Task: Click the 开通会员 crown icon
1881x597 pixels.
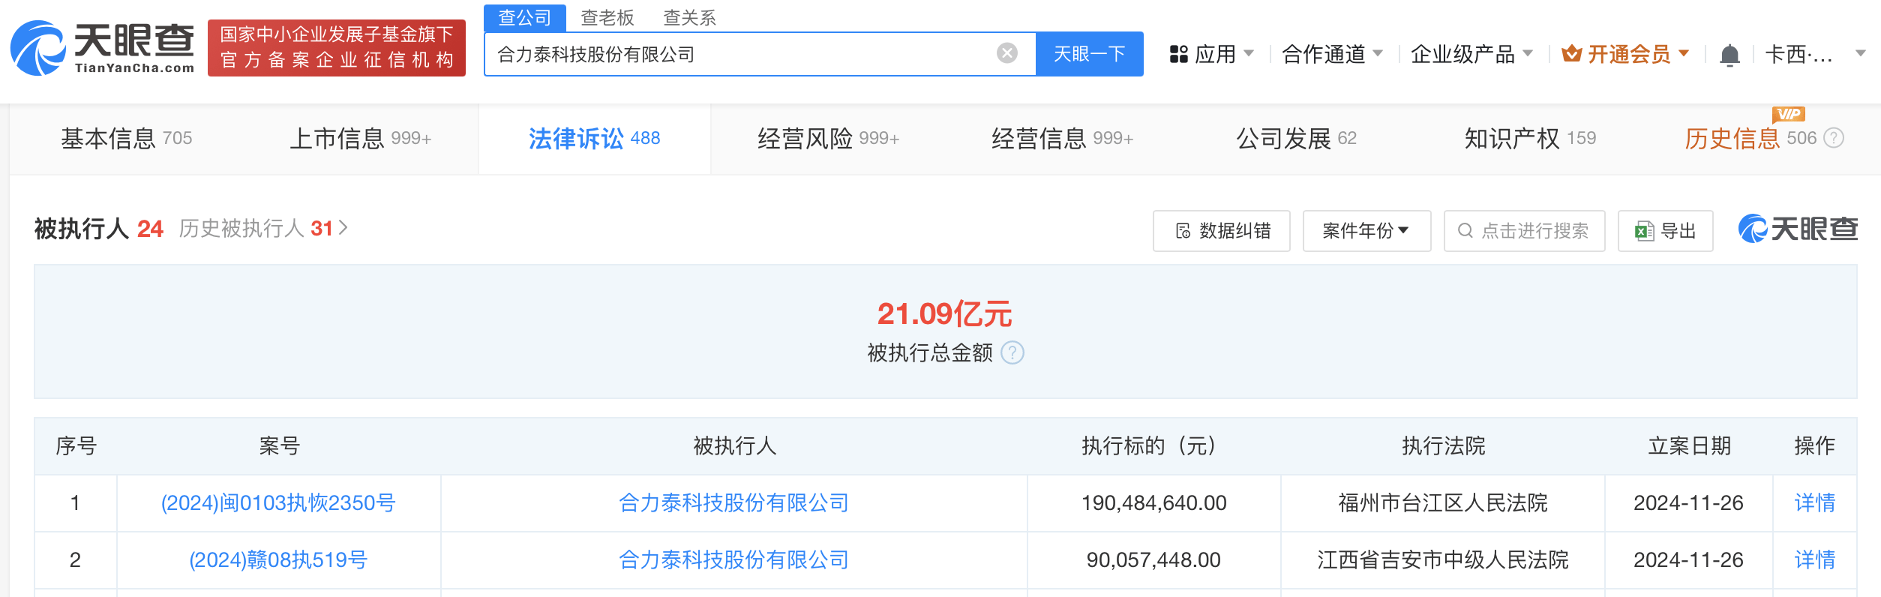Action: pyautogui.click(x=1571, y=54)
